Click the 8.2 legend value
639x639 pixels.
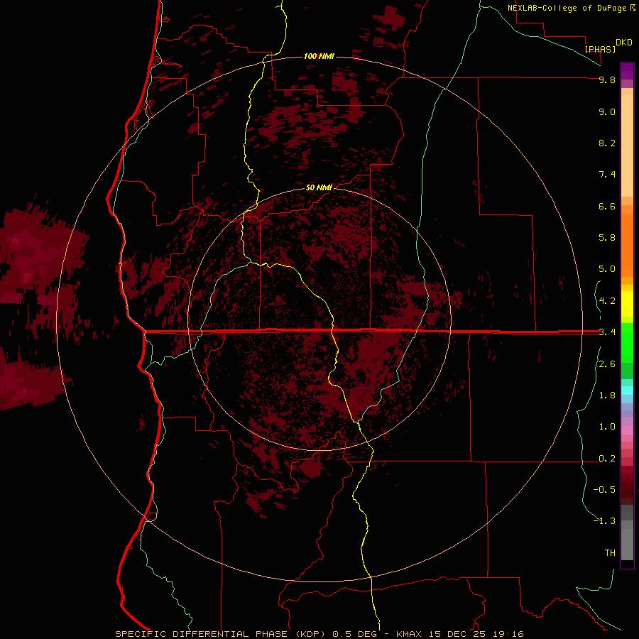607,143
